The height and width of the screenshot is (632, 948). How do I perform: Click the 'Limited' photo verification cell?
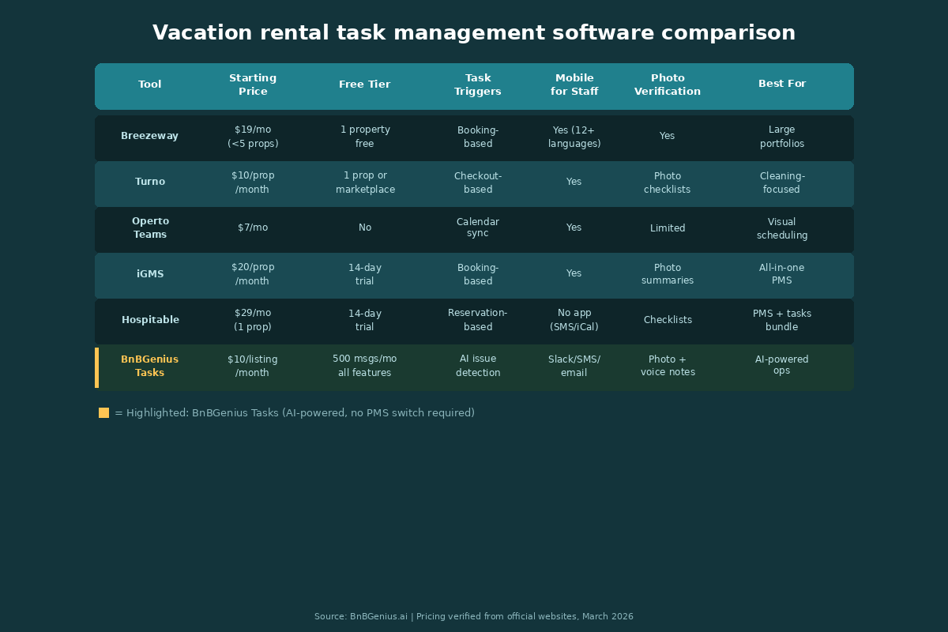(668, 228)
